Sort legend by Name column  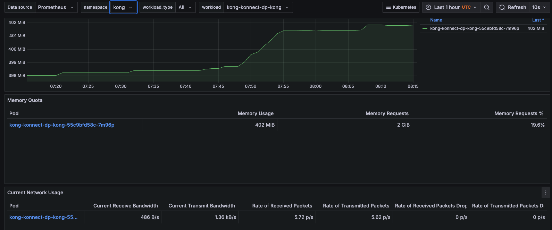(x=436, y=20)
